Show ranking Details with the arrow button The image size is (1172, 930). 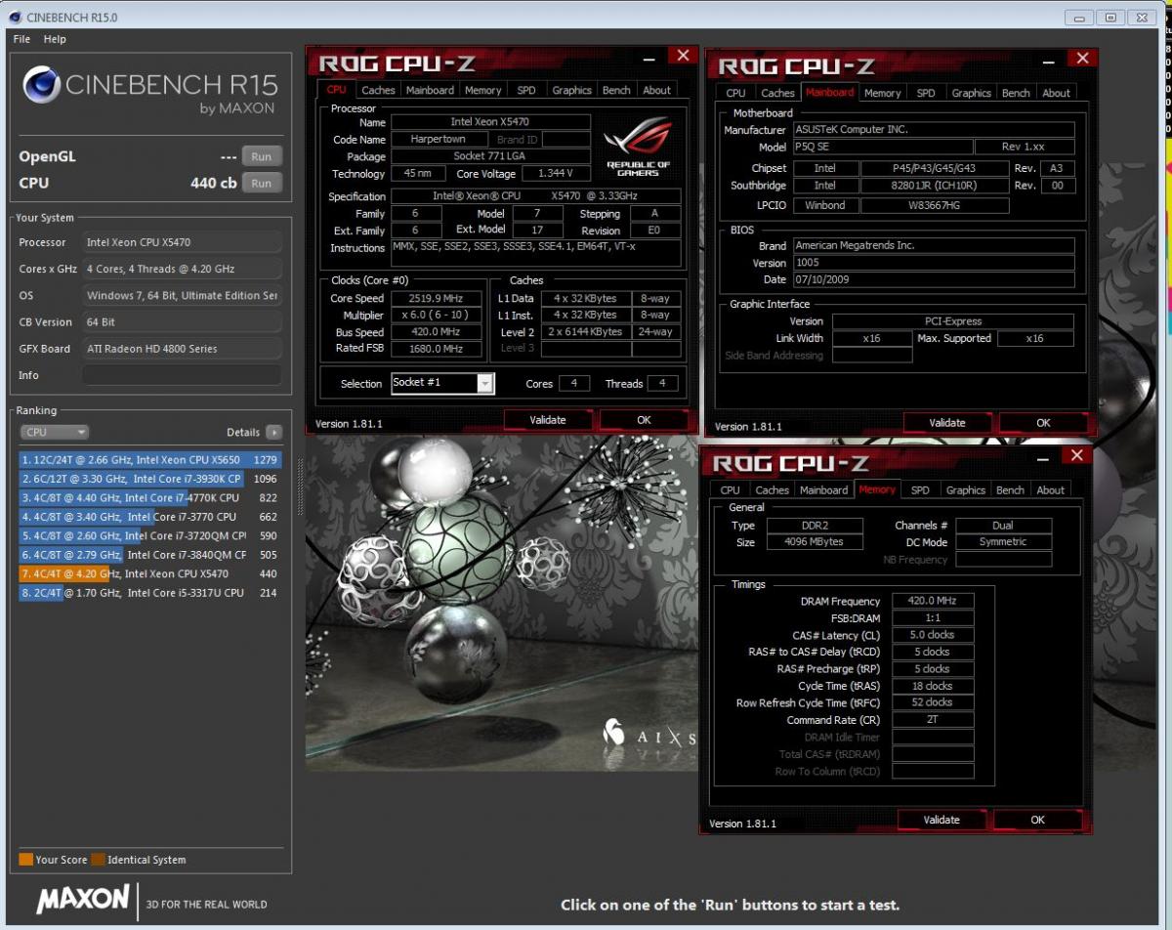(273, 432)
